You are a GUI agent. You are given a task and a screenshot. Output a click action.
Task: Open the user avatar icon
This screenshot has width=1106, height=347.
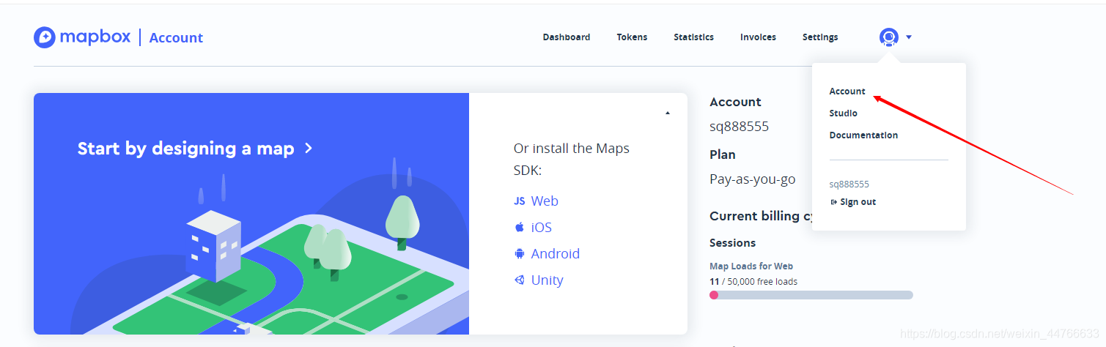[889, 37]
